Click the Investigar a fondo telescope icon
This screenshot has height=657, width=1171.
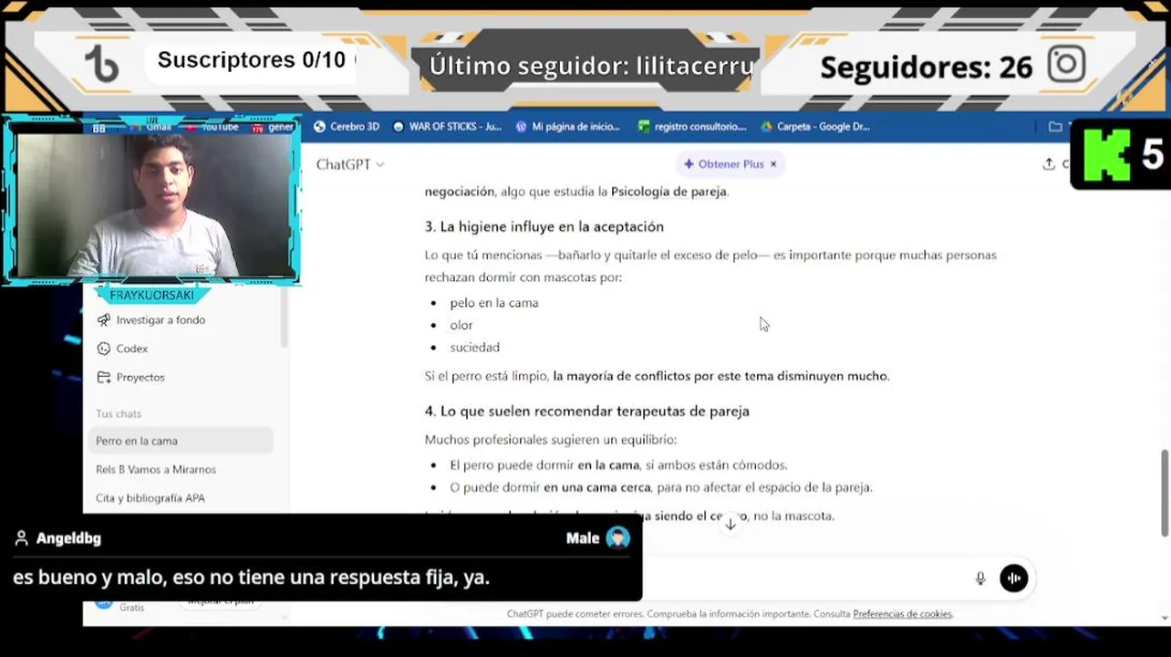104,320
